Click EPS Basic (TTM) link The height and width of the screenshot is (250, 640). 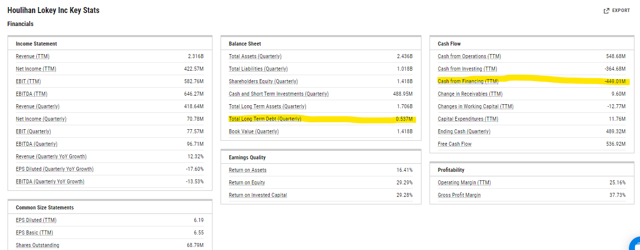tap(34, 232)
